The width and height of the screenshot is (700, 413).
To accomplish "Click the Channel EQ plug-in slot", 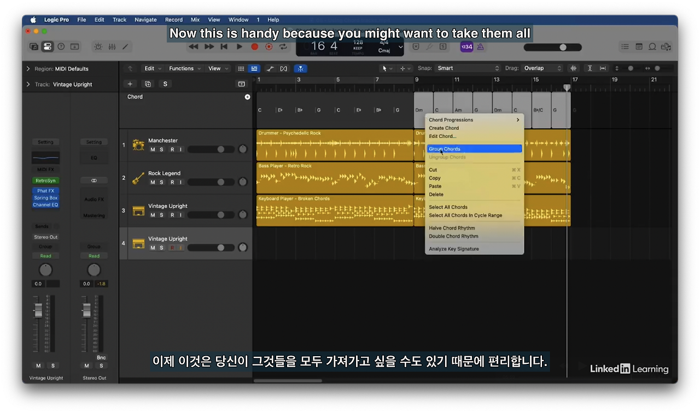I will [45, 205].
